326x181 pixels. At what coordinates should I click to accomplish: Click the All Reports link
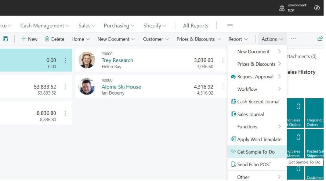coord(196,26)
